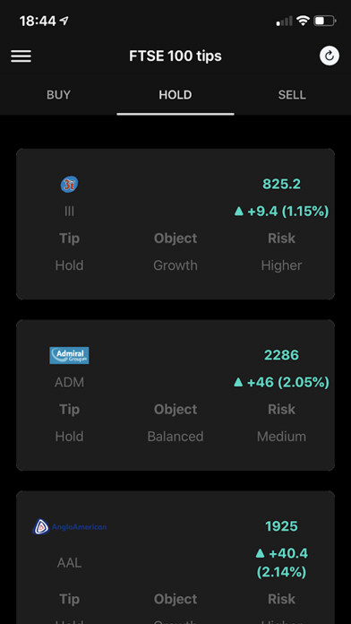
Task: Tap the 825.2 price value
Action: [281, 185]
